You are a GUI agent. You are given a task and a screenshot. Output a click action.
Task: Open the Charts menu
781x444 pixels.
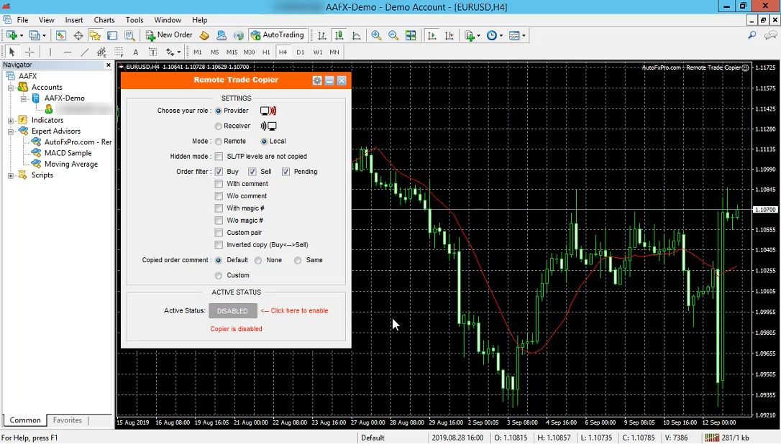(104, 20)
